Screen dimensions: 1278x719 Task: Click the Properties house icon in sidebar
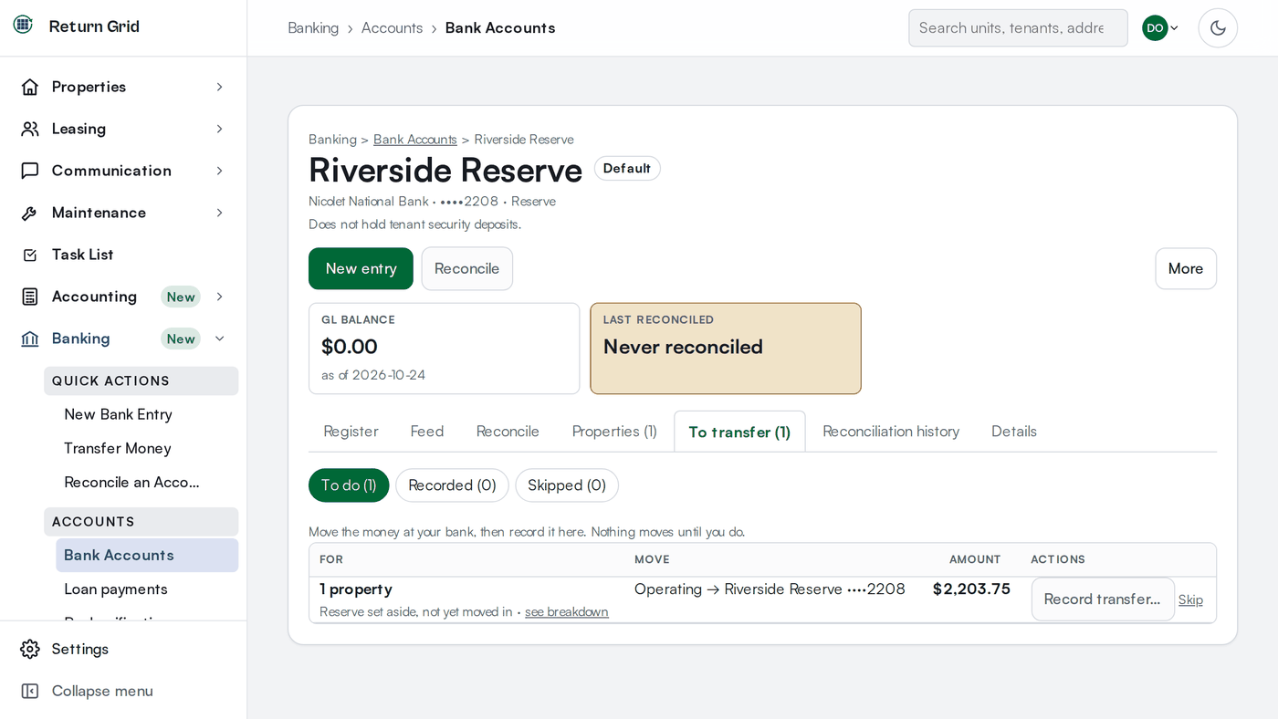(x=30, y=87)
